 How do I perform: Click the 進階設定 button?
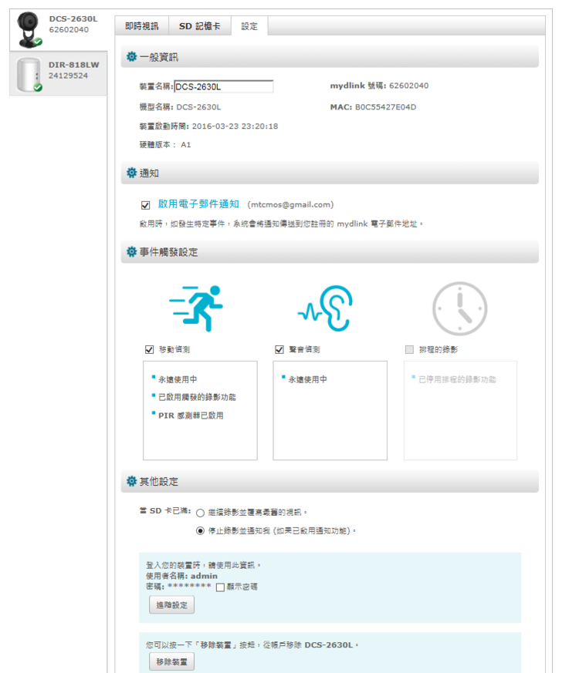[171, 604]
